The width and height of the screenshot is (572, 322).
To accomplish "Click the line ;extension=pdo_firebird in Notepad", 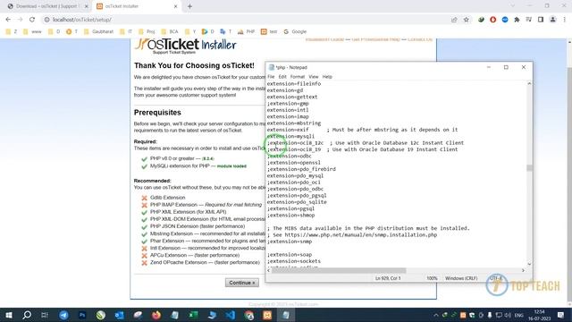I will coord(301,169).
